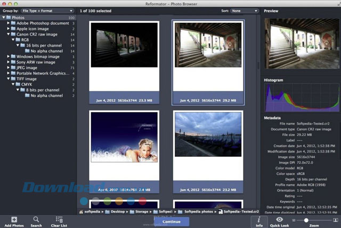Screen dimensions: 341x228
Task: Click the large thumbnail size icon
Action: pos(335,219)
